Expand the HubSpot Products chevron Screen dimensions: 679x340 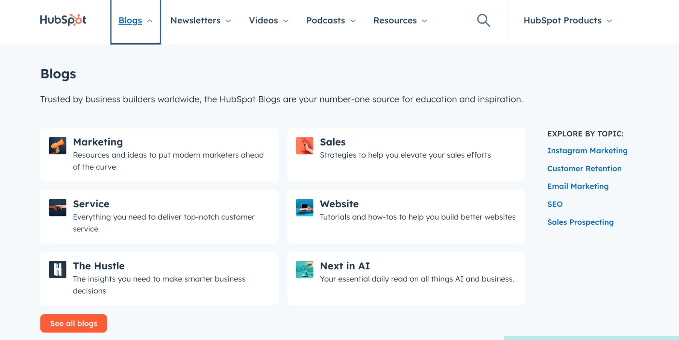[610, 21]
